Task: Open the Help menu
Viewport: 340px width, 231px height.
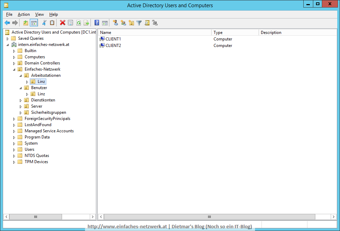Action: pyautogui.click(x=53, y=14)
